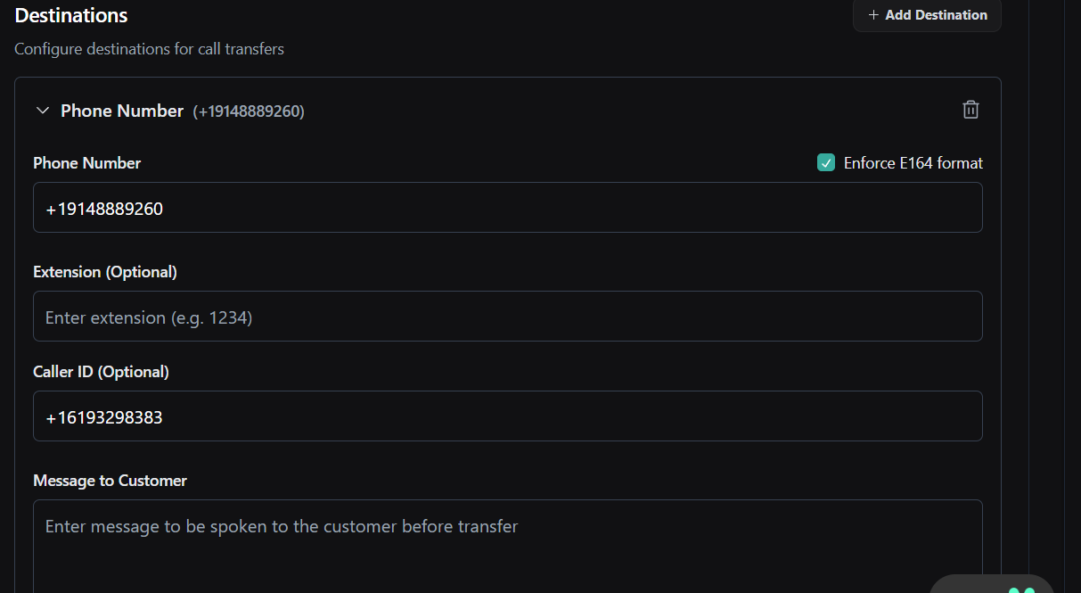Click the "Caller ID (Optional)" field label
The image size is (1081, 593).
(x=101, y=372)
